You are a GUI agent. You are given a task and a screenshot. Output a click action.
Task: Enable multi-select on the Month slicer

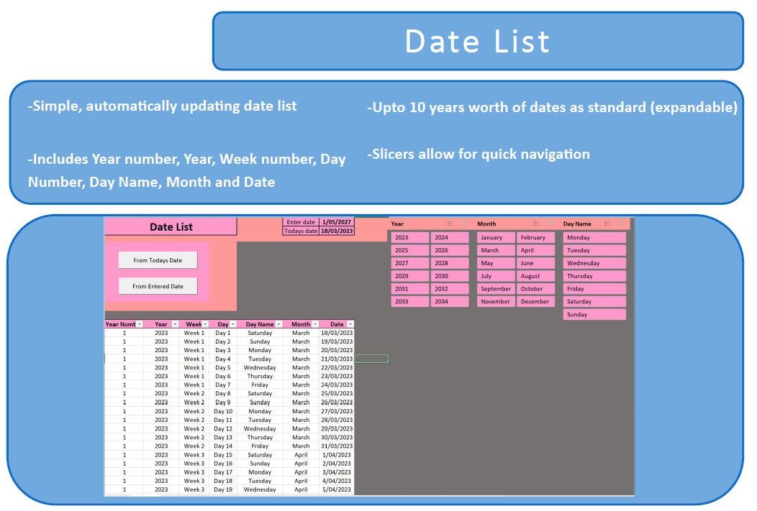point(536,224)
